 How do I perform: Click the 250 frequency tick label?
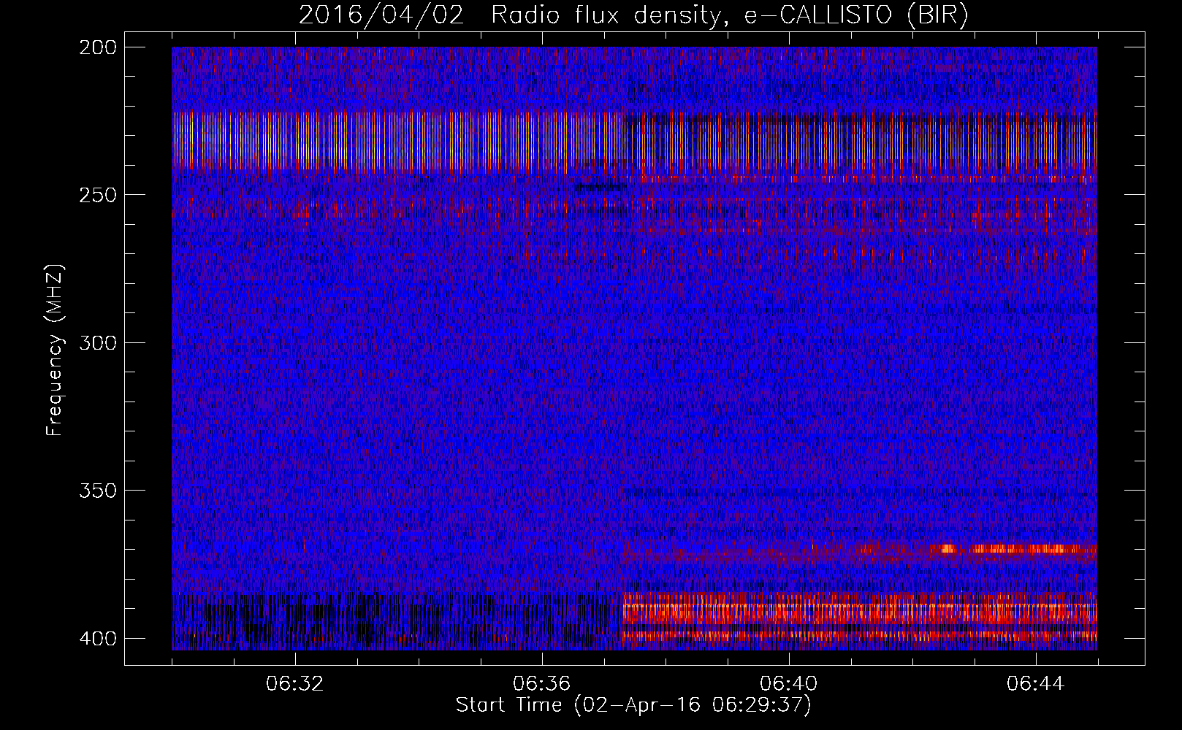click(97, 195)
